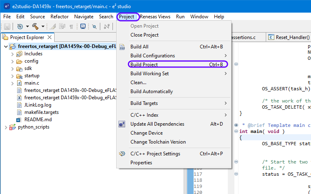Click the Reset_Handler() tab C icon

click(x=271, y=37)
